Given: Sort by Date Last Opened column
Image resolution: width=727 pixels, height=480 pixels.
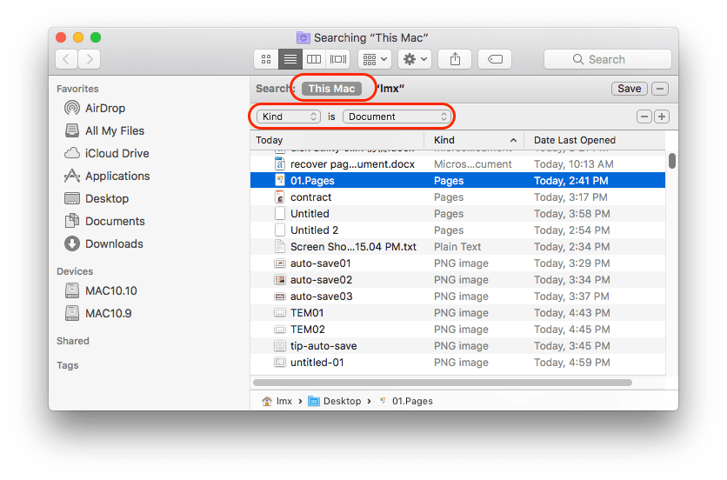Looking at the screenshot, I should point(574,140).
